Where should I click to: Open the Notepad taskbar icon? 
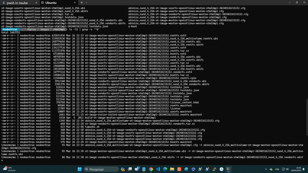pyautogui.click(x=144, y=169)
